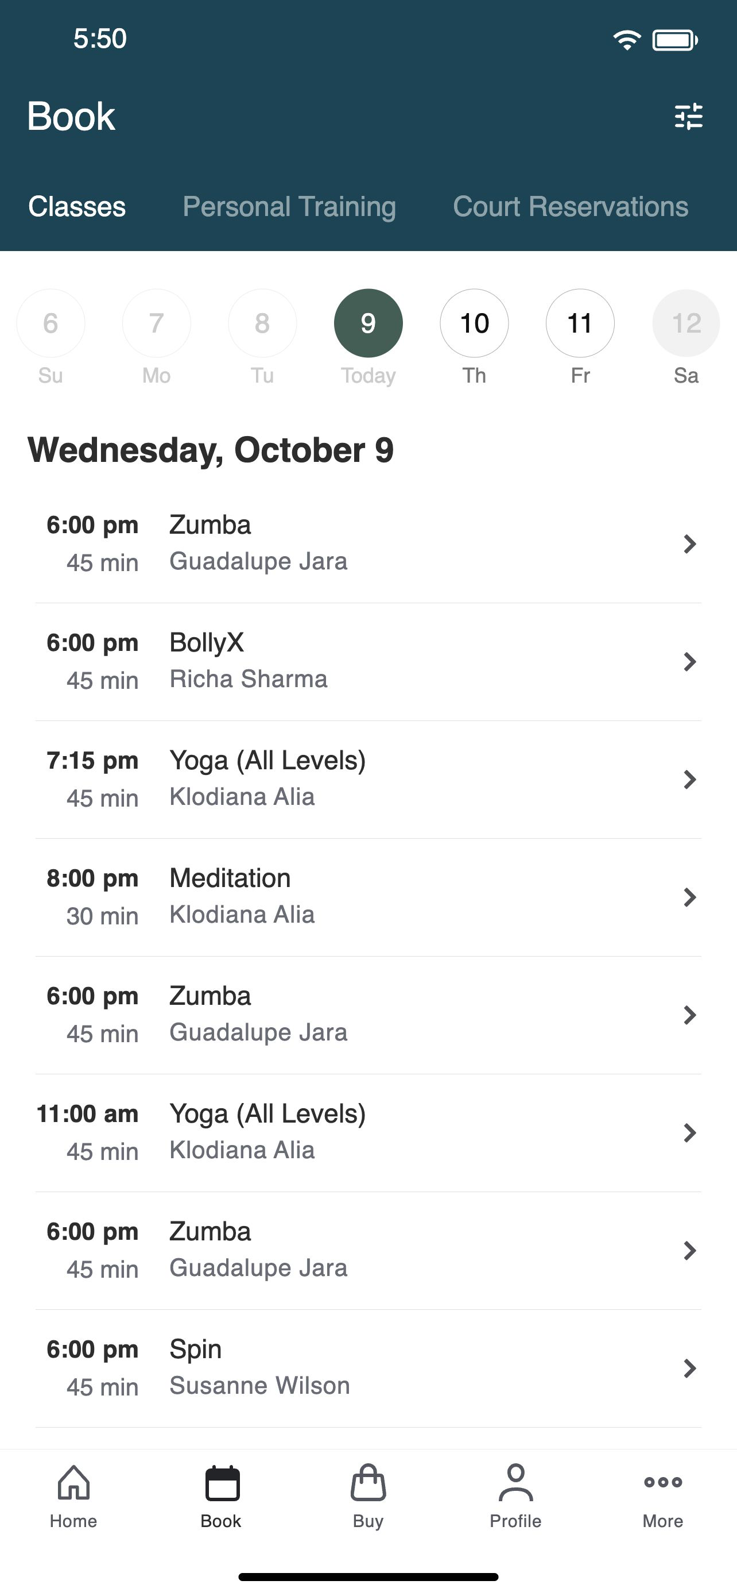
Task: Select today's date circle 9
Action: click(x=368, y=323)
